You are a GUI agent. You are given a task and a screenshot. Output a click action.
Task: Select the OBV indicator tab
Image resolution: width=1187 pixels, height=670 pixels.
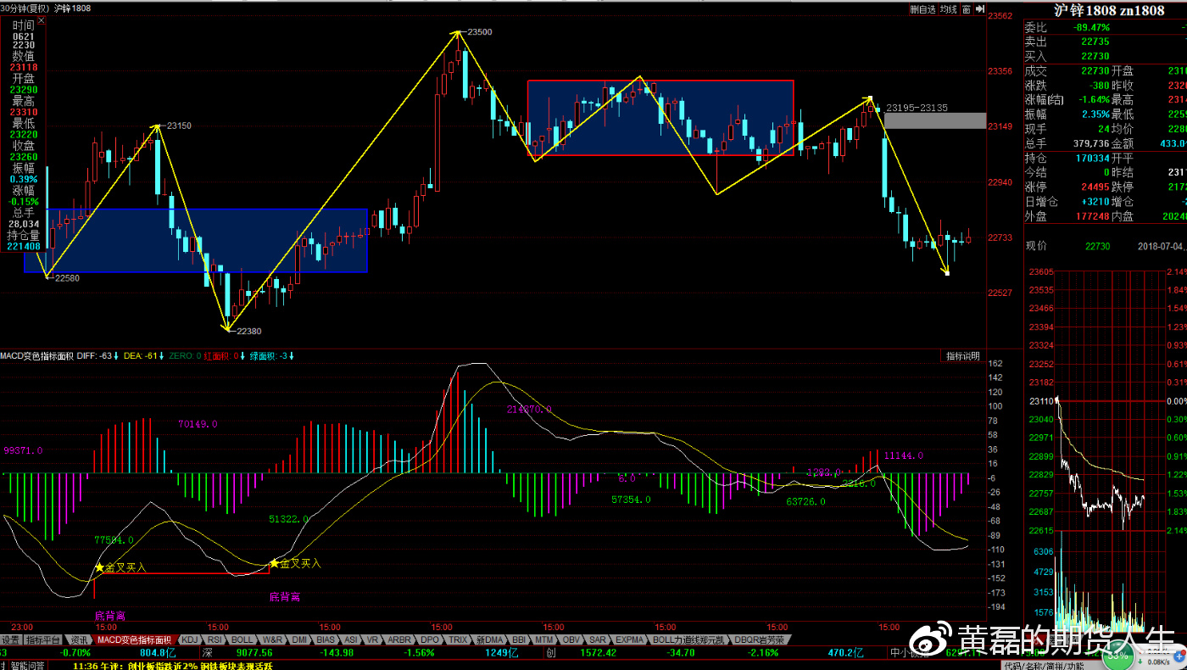point(571,639)
